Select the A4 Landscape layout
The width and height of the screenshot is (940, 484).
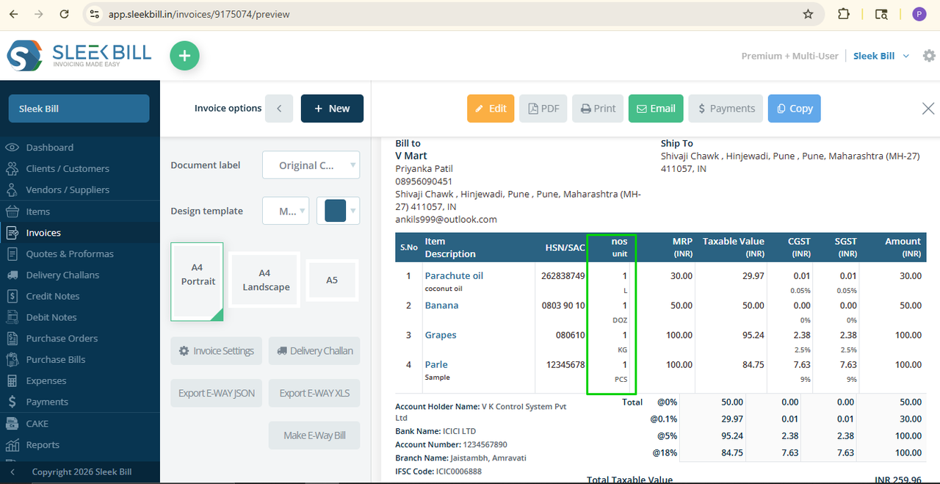[x=266, y=281]
